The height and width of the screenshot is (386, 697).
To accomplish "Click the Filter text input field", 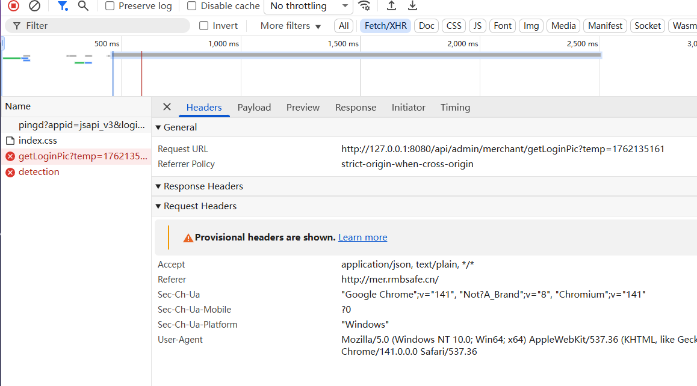I will click(102, 26).
